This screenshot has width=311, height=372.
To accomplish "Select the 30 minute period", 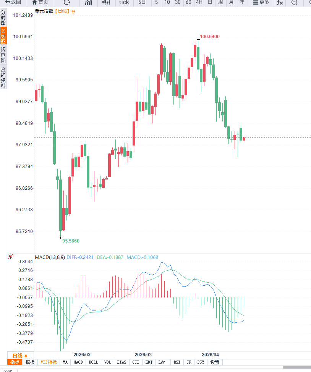I will (178, 2).
